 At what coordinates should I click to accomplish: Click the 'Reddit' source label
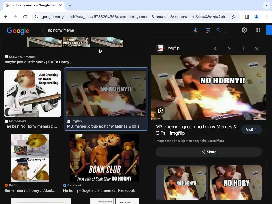[14, 185]
